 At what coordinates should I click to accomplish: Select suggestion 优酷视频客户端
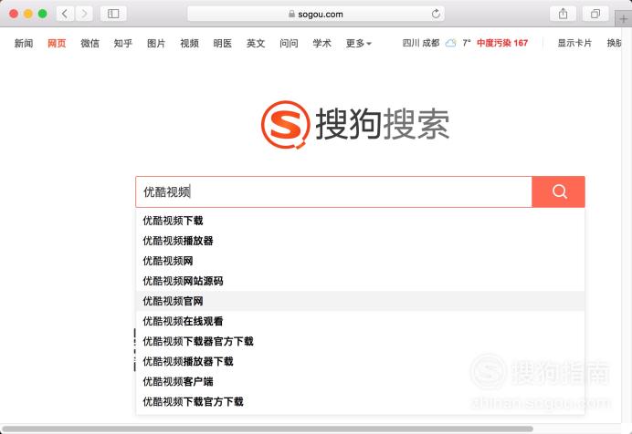[x=360, y=381]
